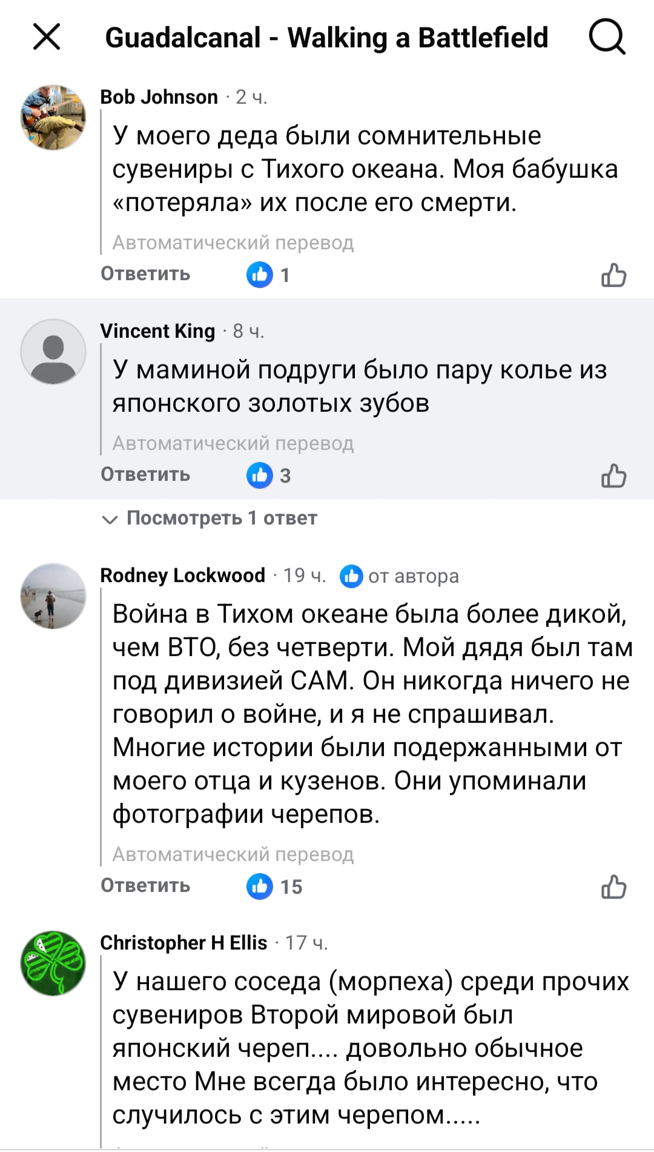Like Rodney Lockwood's comment
Screen dimensions: 654x1152
click(613, 887)
